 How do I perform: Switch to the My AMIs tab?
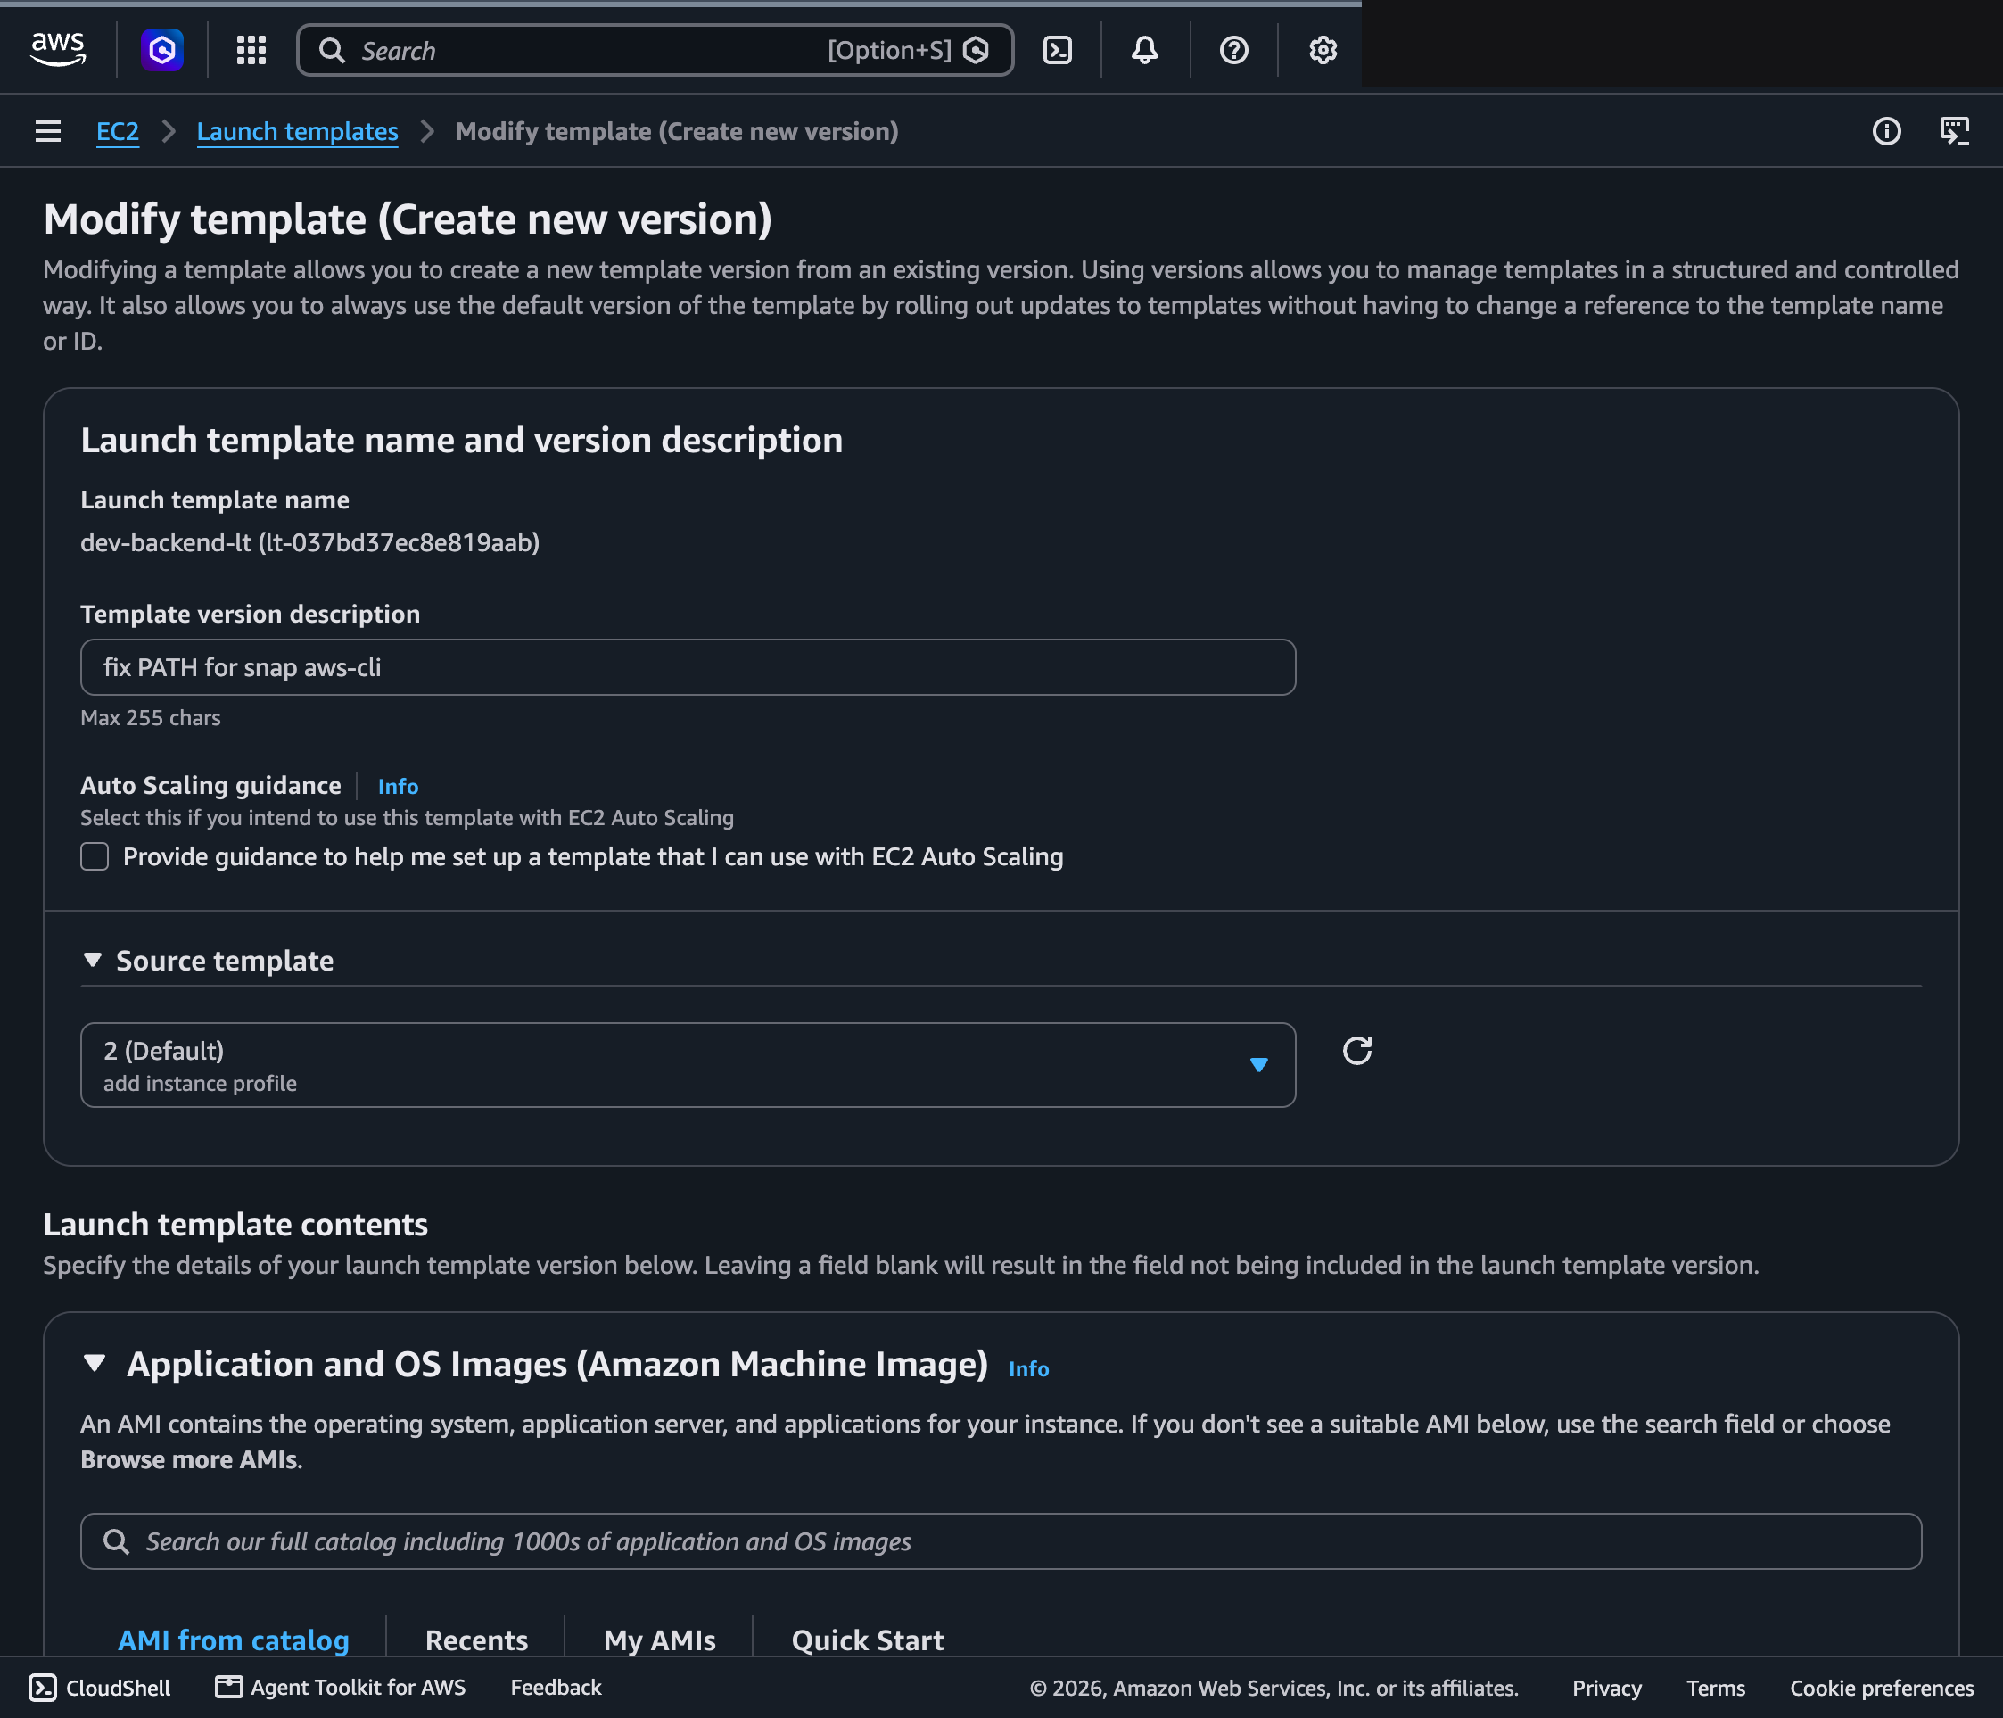(659, 1640)
